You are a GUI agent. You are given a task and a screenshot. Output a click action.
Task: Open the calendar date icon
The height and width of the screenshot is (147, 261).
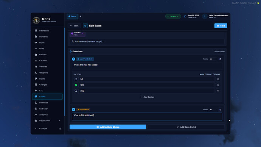click(185, 16)
